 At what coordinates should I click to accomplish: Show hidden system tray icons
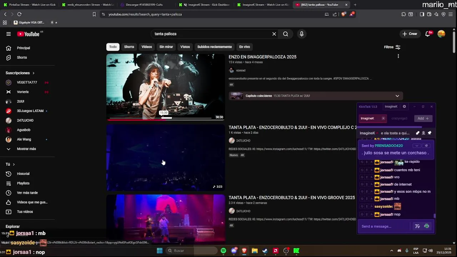[x=392, y=251]
